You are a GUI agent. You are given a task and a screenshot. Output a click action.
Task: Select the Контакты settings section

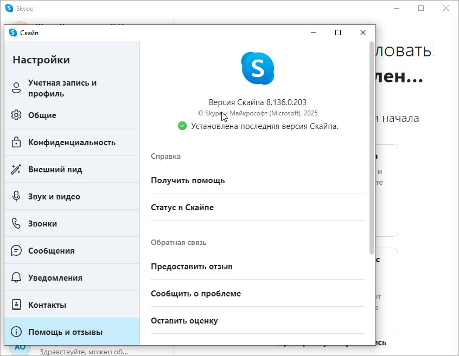tap(72, 305)
